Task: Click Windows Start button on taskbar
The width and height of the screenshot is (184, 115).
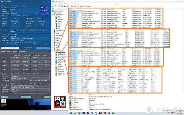Action: click(71, 113)
